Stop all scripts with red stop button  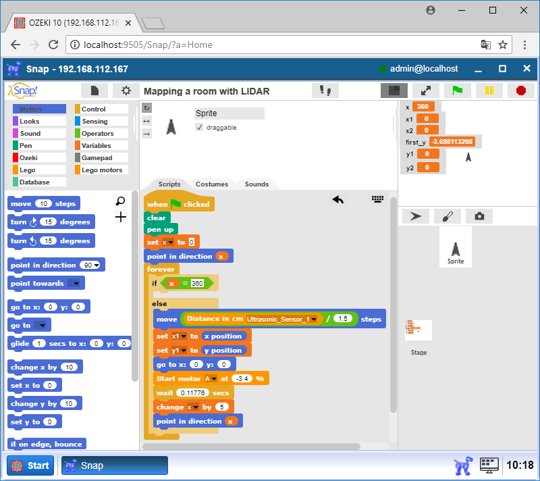click(520, 91)
